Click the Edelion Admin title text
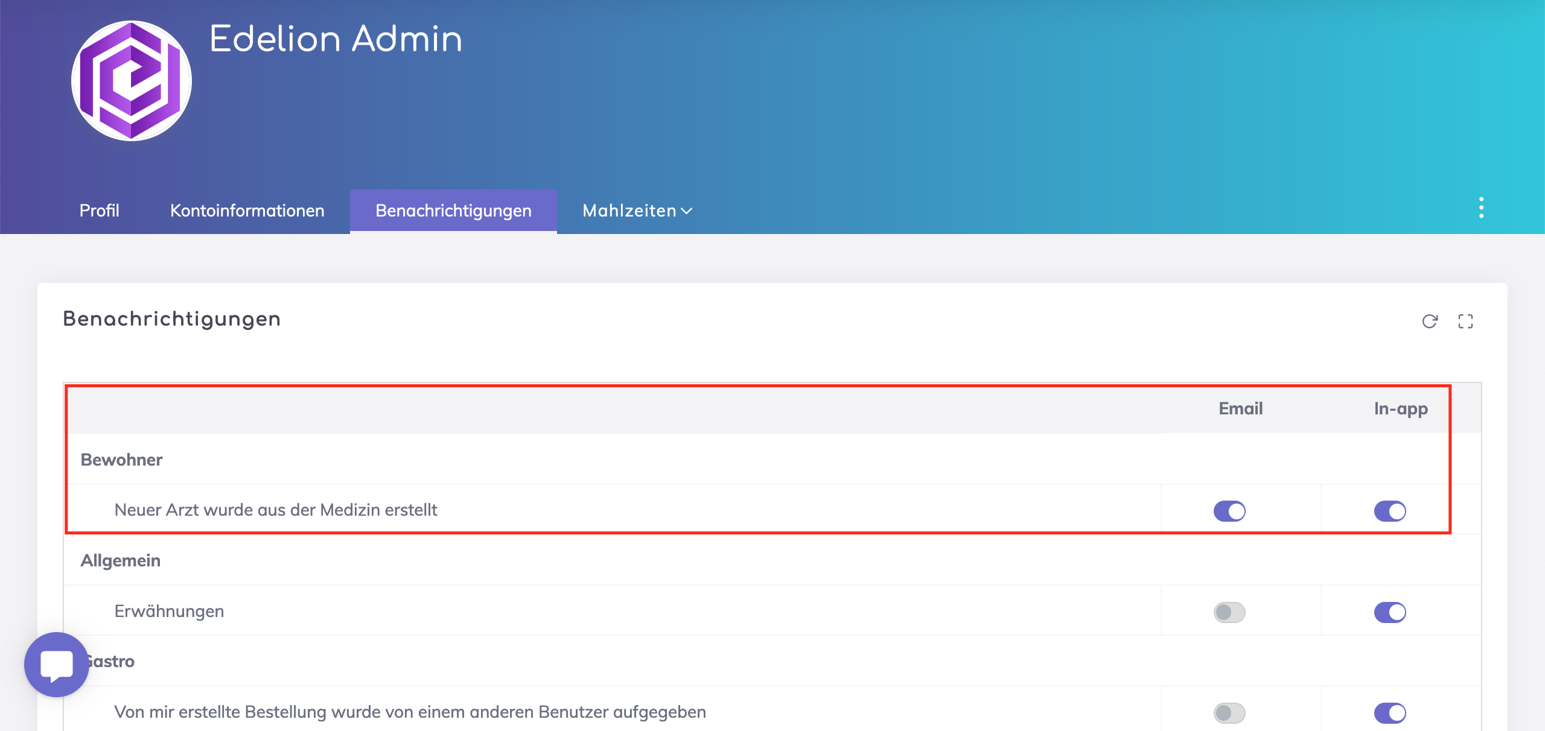This screenshot has height=731, width=1545. (336, 39)
